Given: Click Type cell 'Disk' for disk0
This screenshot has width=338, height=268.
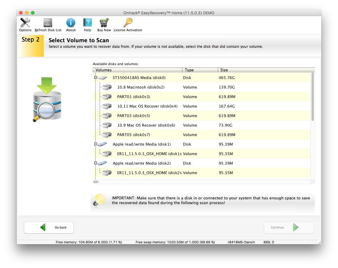Looking at the screenshot, I should tap(187, 78).
